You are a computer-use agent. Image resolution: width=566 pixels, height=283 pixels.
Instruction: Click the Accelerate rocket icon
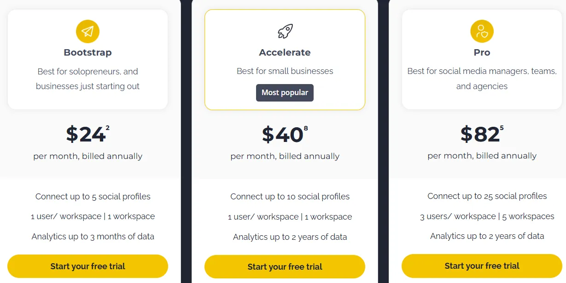click(285, 31)
